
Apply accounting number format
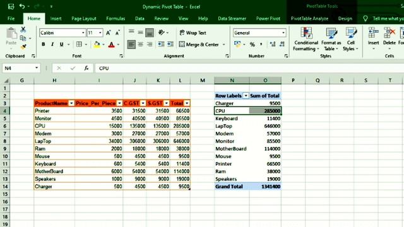(x=237, y=44)
